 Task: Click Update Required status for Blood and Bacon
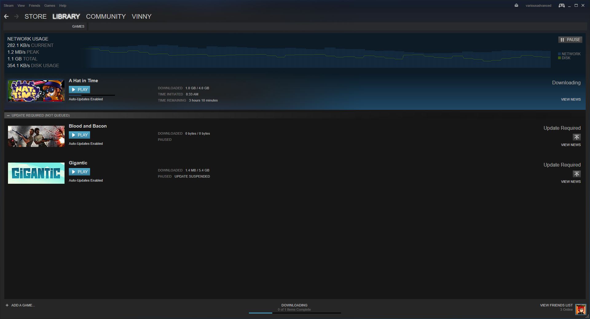point(562,128)
